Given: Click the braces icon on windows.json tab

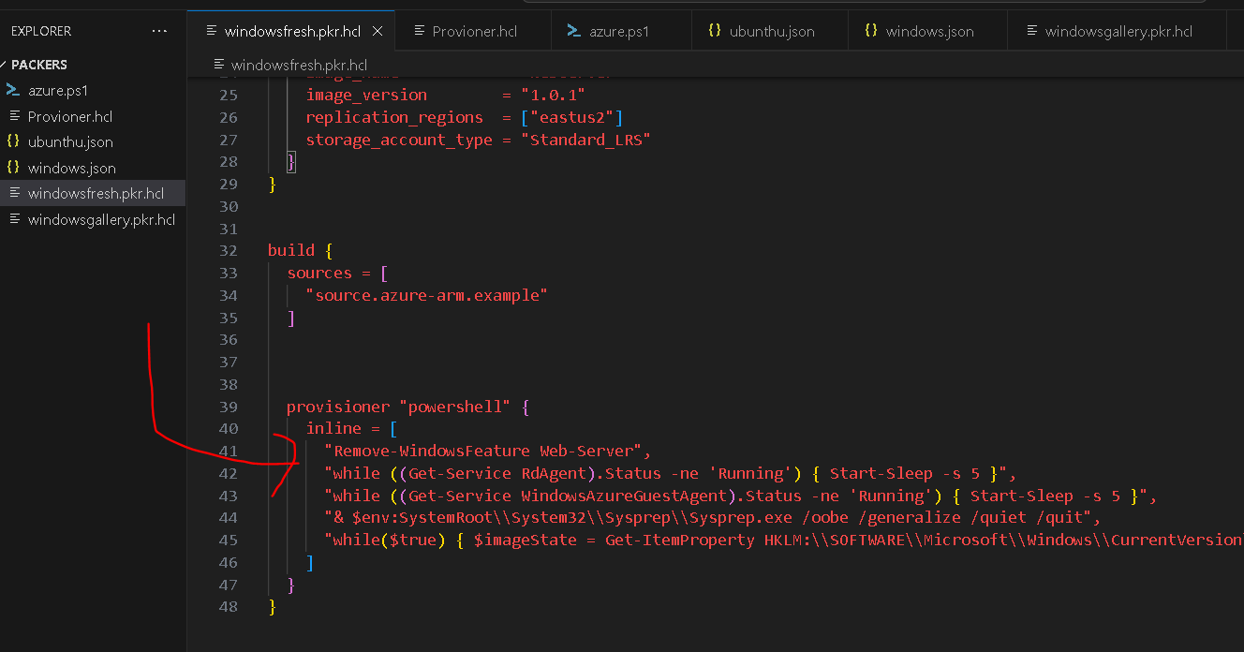Looking at the screenshot, I should tap(871, 31).
